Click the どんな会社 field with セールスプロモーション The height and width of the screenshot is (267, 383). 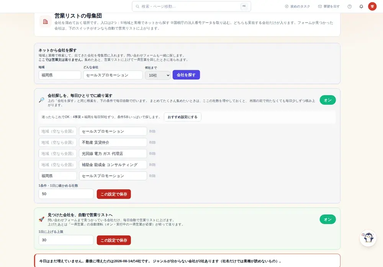click(x=113, y=75)
